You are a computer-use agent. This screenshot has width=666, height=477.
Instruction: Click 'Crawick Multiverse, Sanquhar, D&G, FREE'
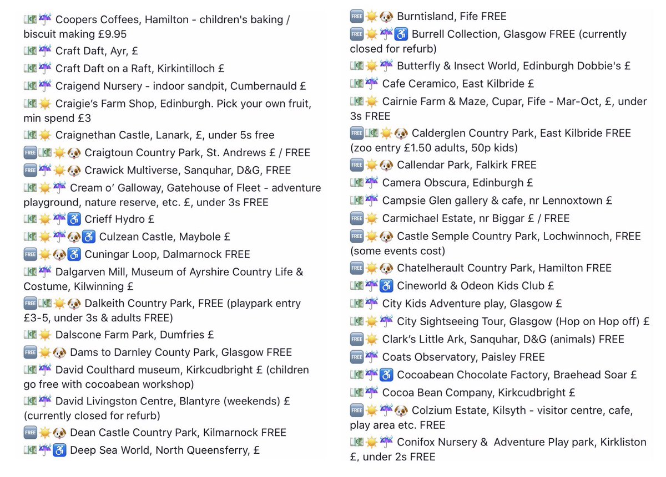click(x=188, y=171)
